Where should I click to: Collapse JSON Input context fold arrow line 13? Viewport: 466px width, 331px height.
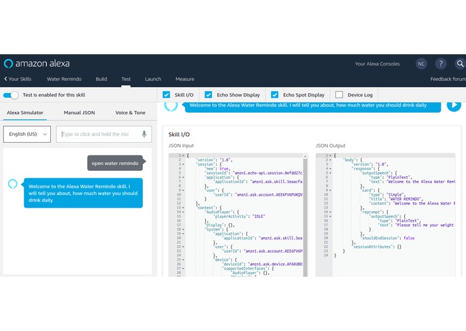183,208
